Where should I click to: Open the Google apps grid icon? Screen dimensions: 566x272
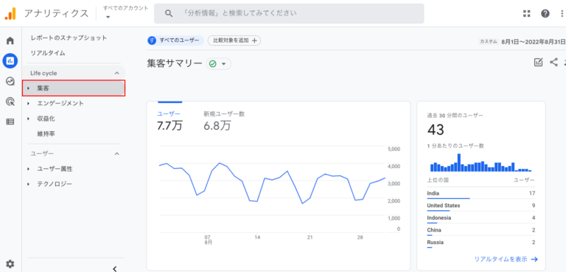527,14
